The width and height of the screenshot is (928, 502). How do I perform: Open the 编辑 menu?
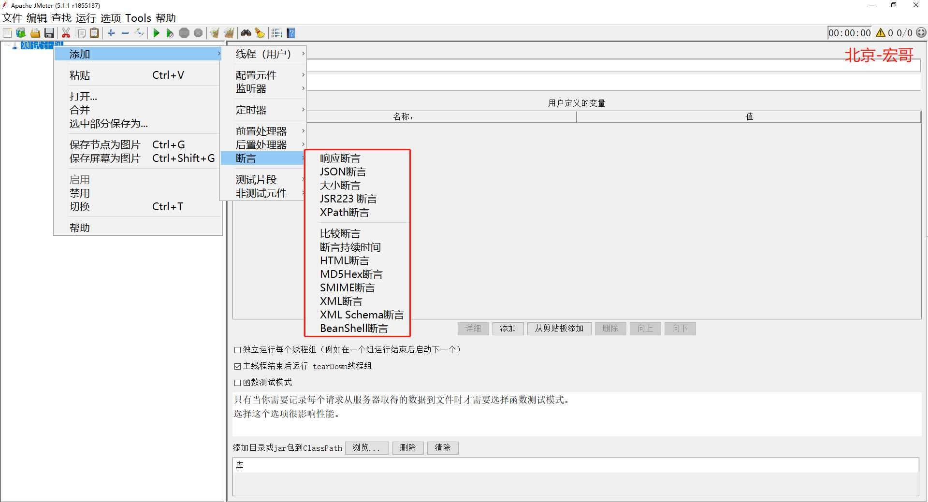[x=37, y=18]
